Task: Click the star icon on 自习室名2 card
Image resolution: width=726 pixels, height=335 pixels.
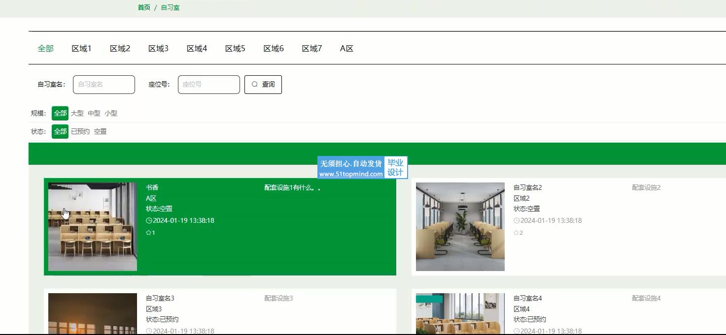Action: coord(516,233)
